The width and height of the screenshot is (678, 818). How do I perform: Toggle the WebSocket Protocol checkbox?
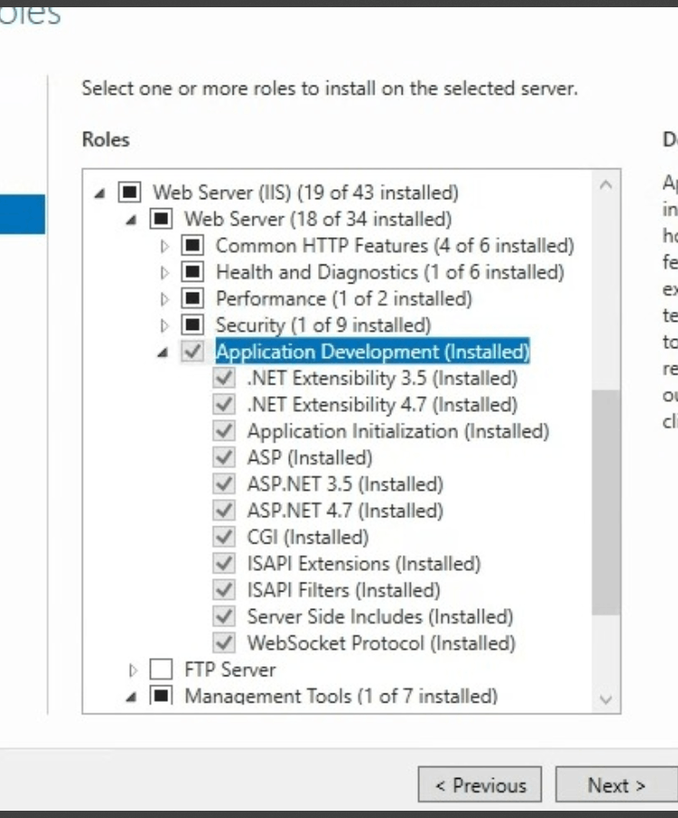(x=224, y=643)
